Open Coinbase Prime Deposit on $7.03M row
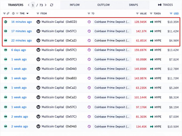This screenshot has height=136, width=182. pos(112,117)
